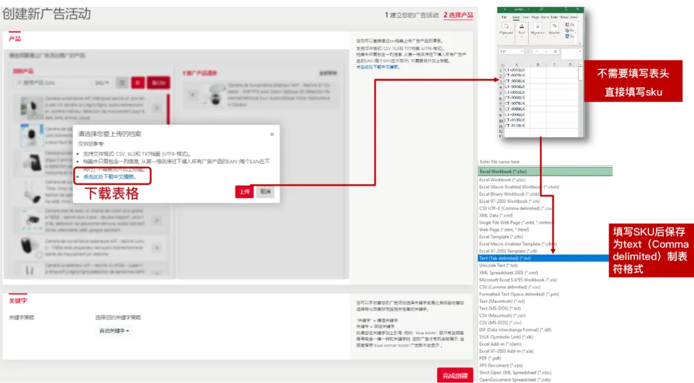Open the 自动关键字 keyword strategy dropdown

point(114,331)
